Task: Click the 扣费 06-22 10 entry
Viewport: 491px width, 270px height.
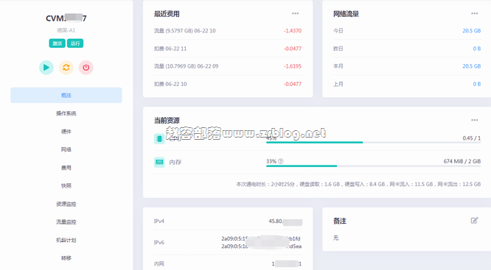Action: [170, 84]
